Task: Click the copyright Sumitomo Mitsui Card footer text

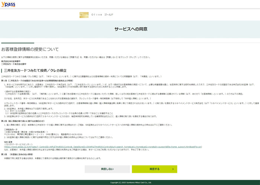Action: [x=131, y=182]
